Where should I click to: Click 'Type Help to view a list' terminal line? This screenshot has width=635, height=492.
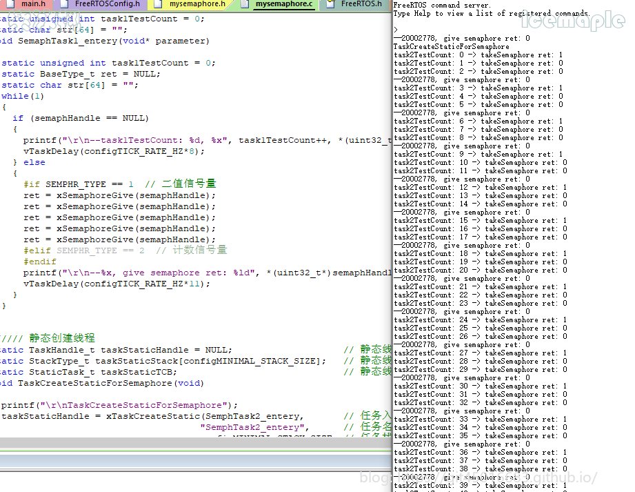(x=492, y=13)
